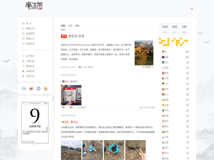Image resolution: width=214 pixels, height=160 pixels.
Task: Click the smiley icon beside 唇齿相依
Action: [x=23, y=33]
